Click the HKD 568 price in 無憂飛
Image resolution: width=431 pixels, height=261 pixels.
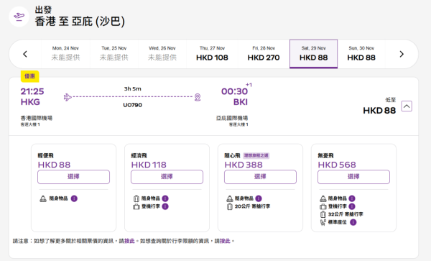pos(337,165)
